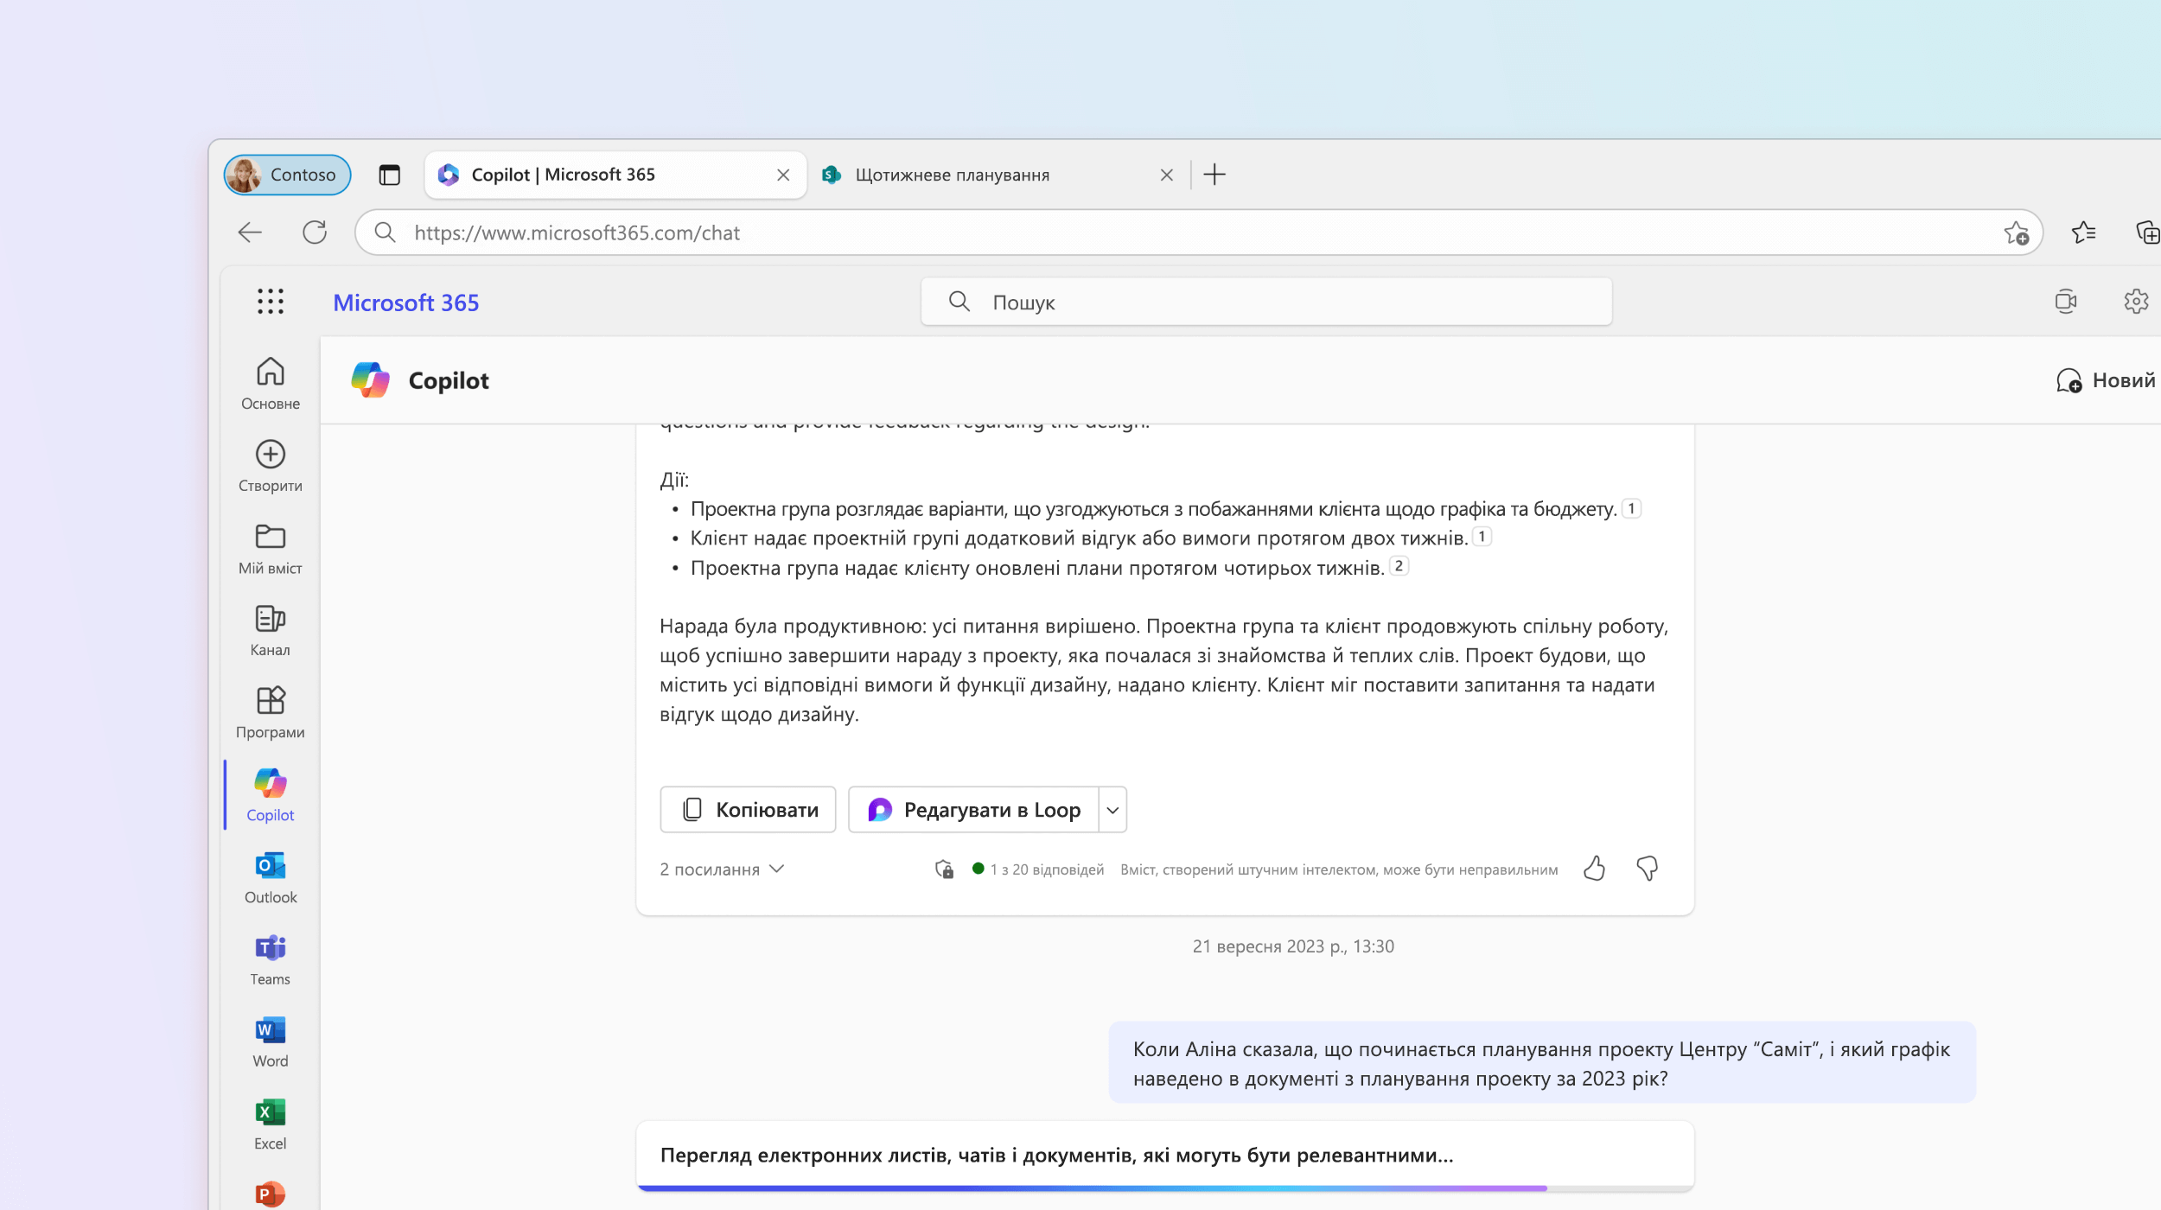Open Створити in the sidebar
The height and width of the screenshot is (1210, 2161).
click(271, 467)
